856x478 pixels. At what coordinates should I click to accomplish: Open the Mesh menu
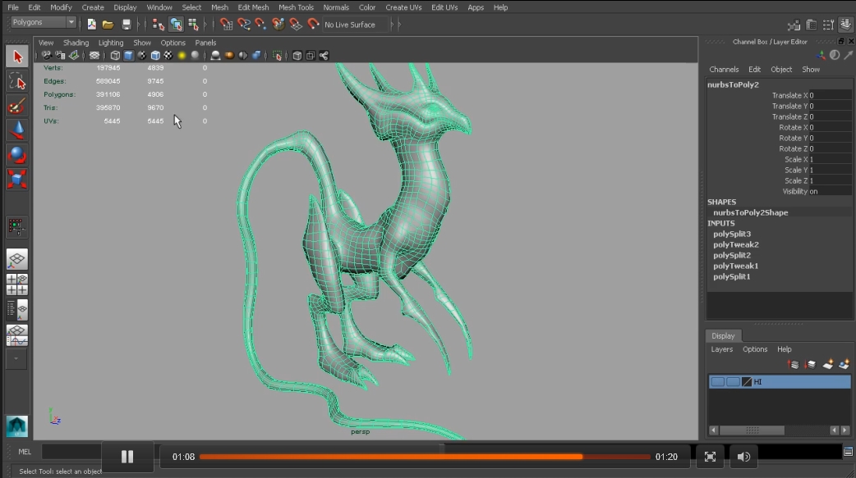[219, 7]
